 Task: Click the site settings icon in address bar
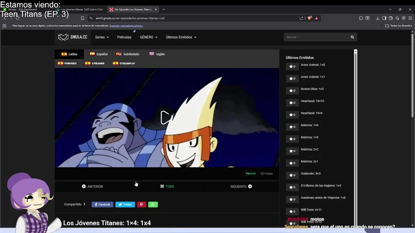tap(91, 18)
